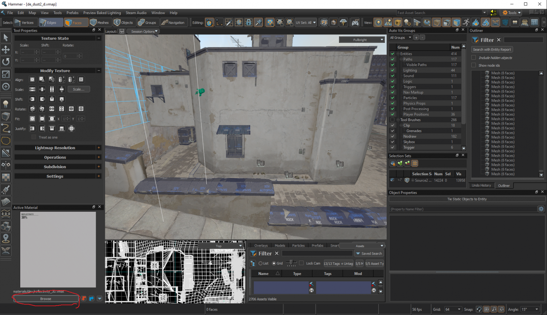Select the Block tool cube icon
The image size is (547, 315).
pos(6,116)
